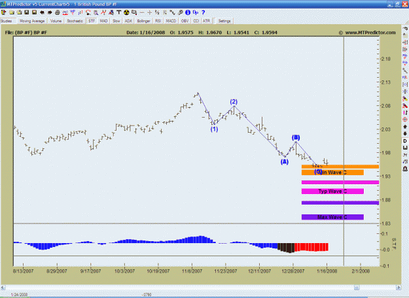Screen dimensions: 409x298
Task: Select the Stochastic tab
Action: coord(75,21)
